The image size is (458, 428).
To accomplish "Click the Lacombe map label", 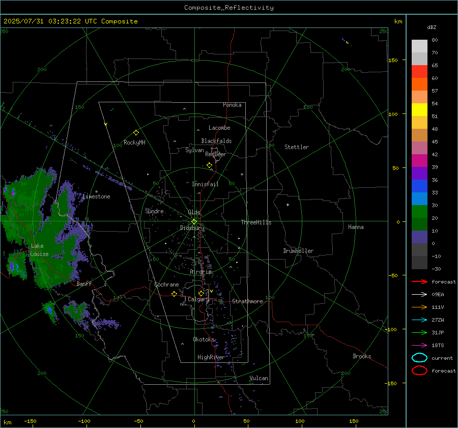I will pos(219,128).
